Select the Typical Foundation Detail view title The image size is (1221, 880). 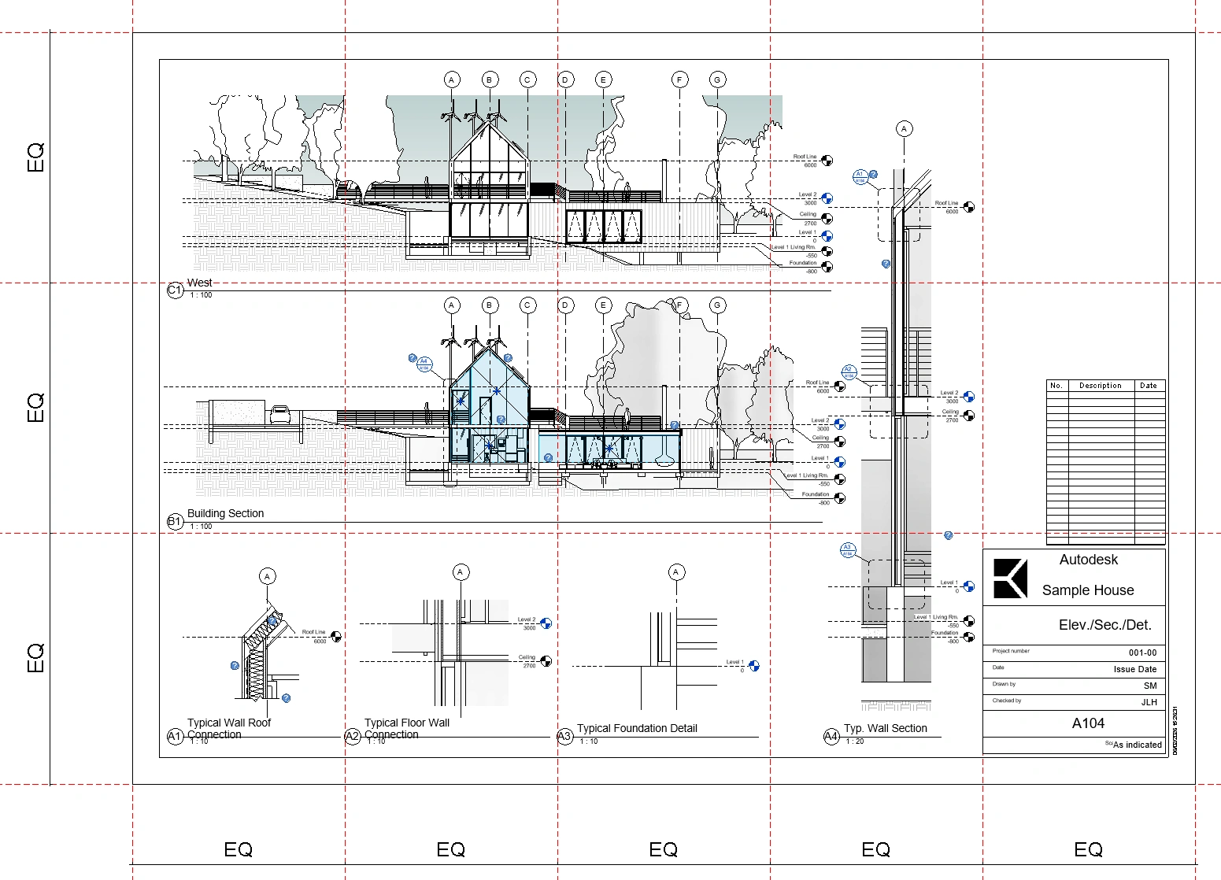point(637,728)
